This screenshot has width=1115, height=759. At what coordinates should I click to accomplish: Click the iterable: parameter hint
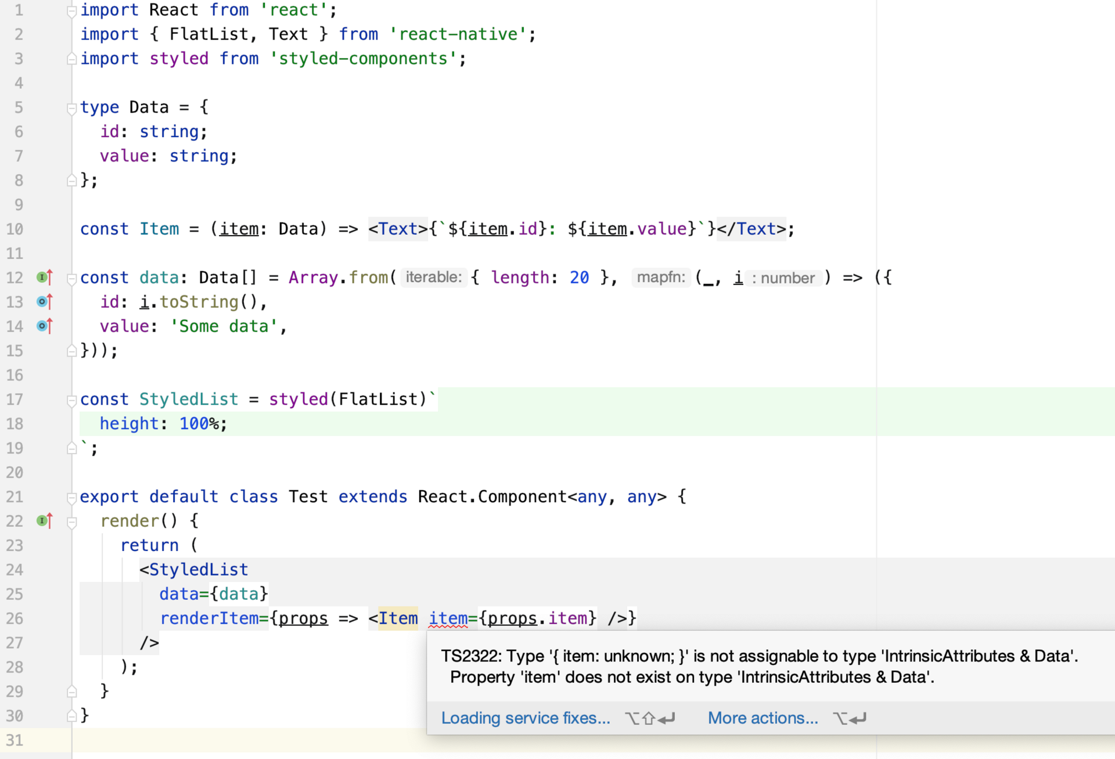(x=434, y=278)
